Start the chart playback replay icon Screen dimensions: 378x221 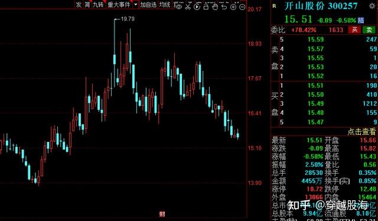(x=197, y=6)
